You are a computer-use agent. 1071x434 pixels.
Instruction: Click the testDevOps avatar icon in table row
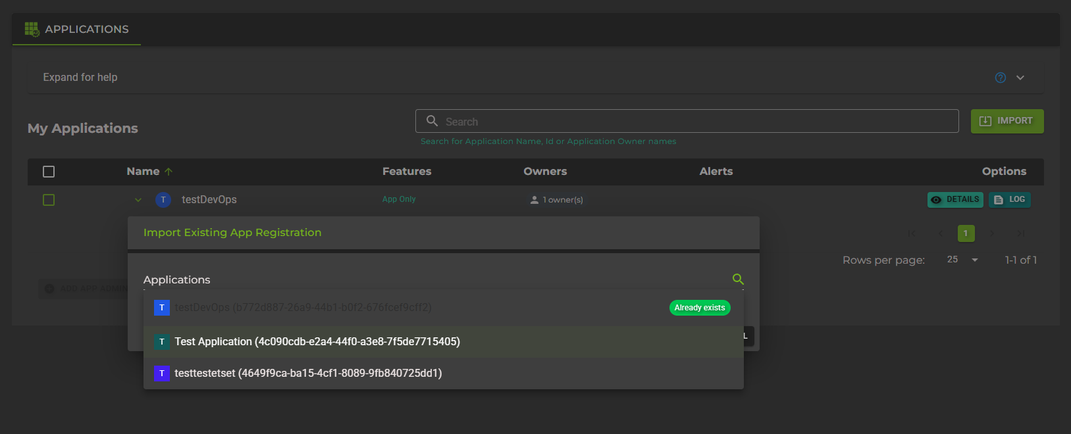(x=163, y=200)
